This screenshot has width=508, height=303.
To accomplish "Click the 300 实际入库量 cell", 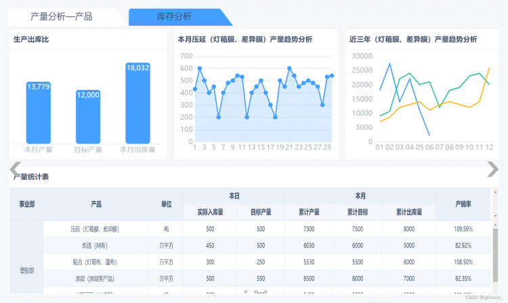I will point(210,262).
